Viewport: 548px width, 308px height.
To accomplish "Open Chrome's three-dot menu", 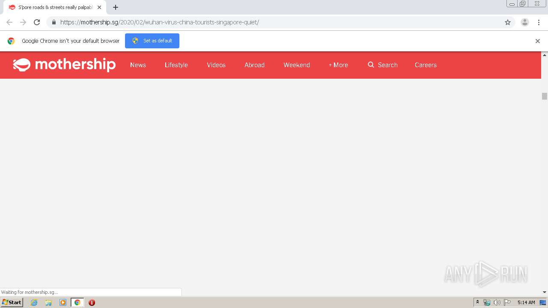I will 539,22.
